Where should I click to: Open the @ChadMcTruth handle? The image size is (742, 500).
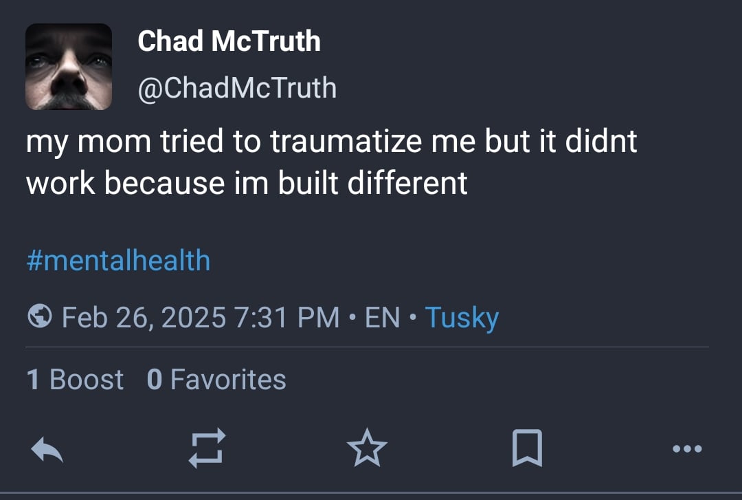point(237,88)
